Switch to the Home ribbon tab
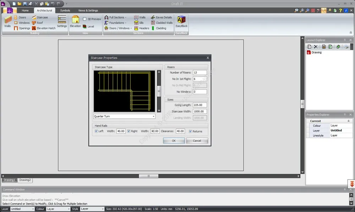355x212 pixels. (x=25, y=10)
